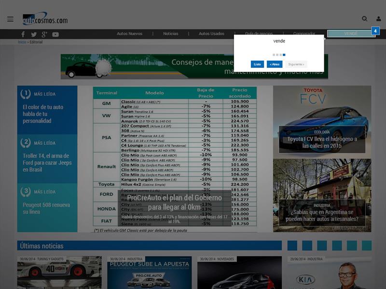Click the first blue square in Últimas noticias

tap(292, 246)
